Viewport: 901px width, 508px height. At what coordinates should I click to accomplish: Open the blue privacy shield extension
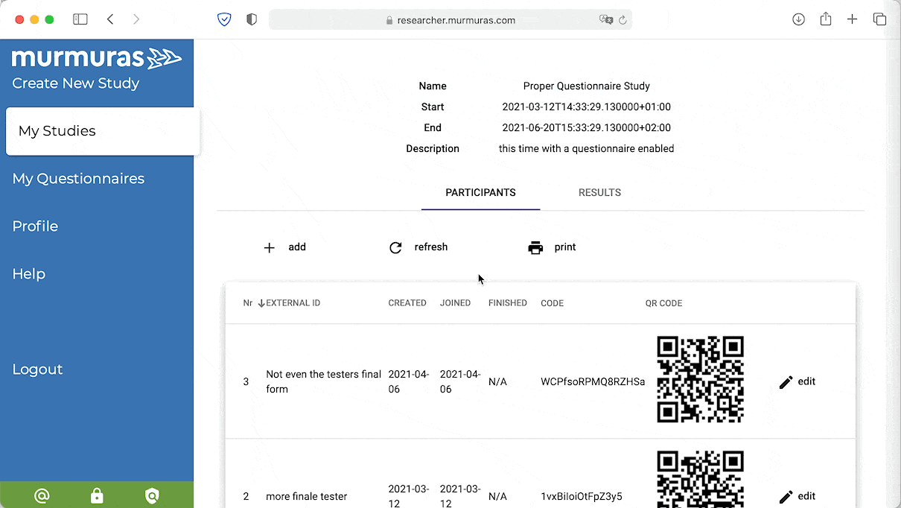(x=224, y=19)
